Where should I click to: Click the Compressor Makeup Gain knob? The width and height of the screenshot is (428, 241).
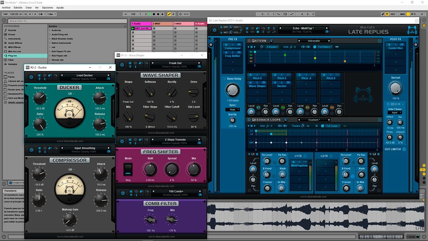[70, 219]
